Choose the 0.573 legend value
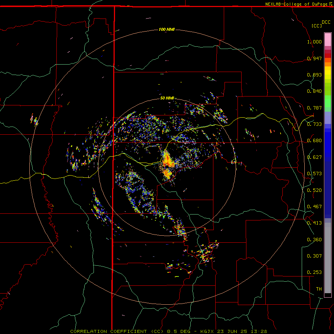The image size is (334, 334). click(x=314, y=174)
